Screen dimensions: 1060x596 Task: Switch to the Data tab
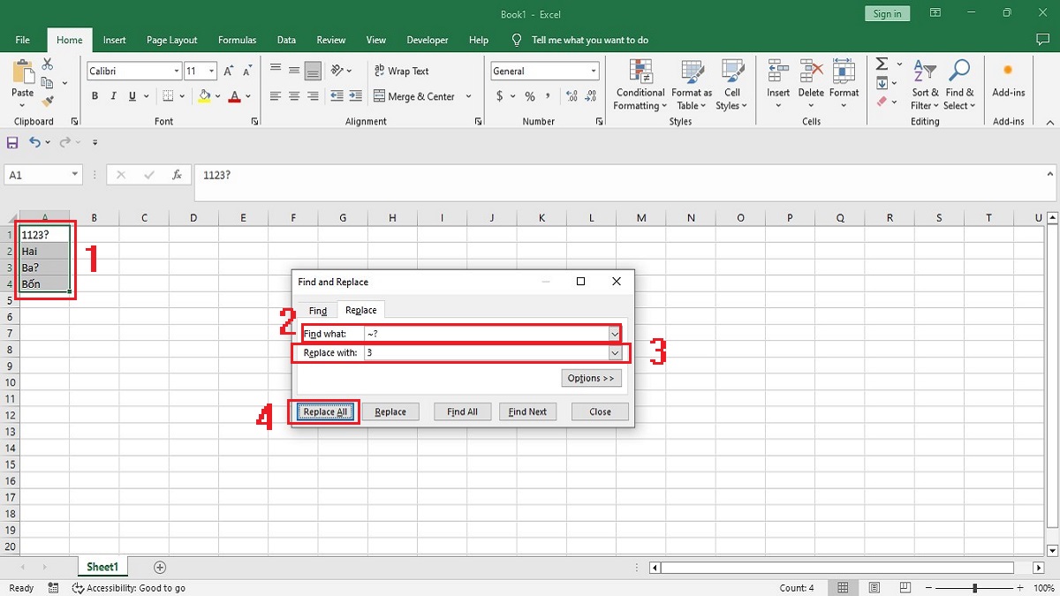286,40
